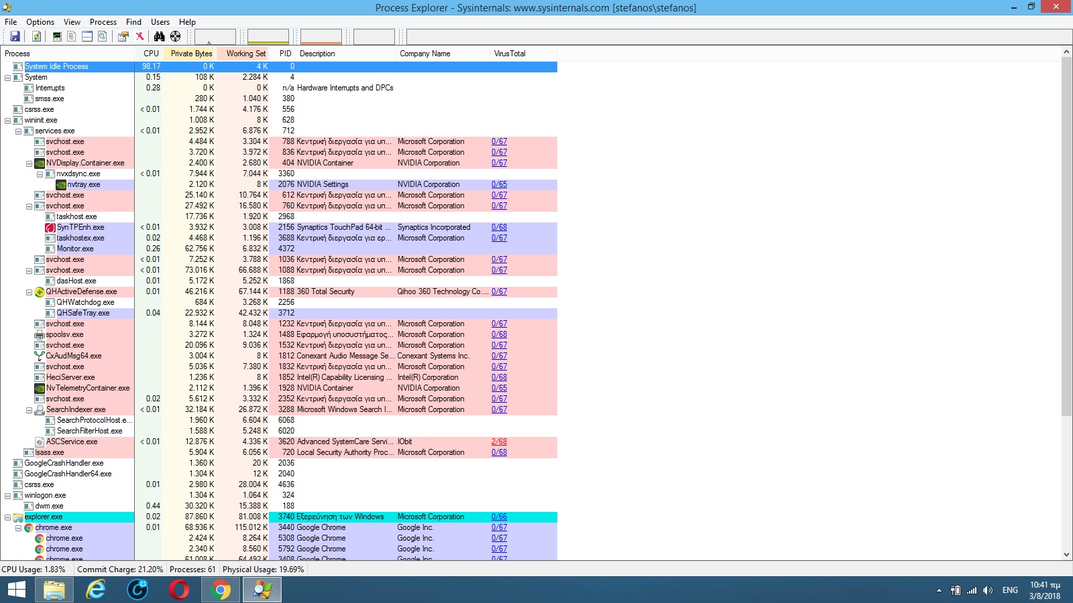Click the crosshair Find Window's Process icon
Screen dimensions: 1073x603
pyautogui.click(x=175, y=36)
